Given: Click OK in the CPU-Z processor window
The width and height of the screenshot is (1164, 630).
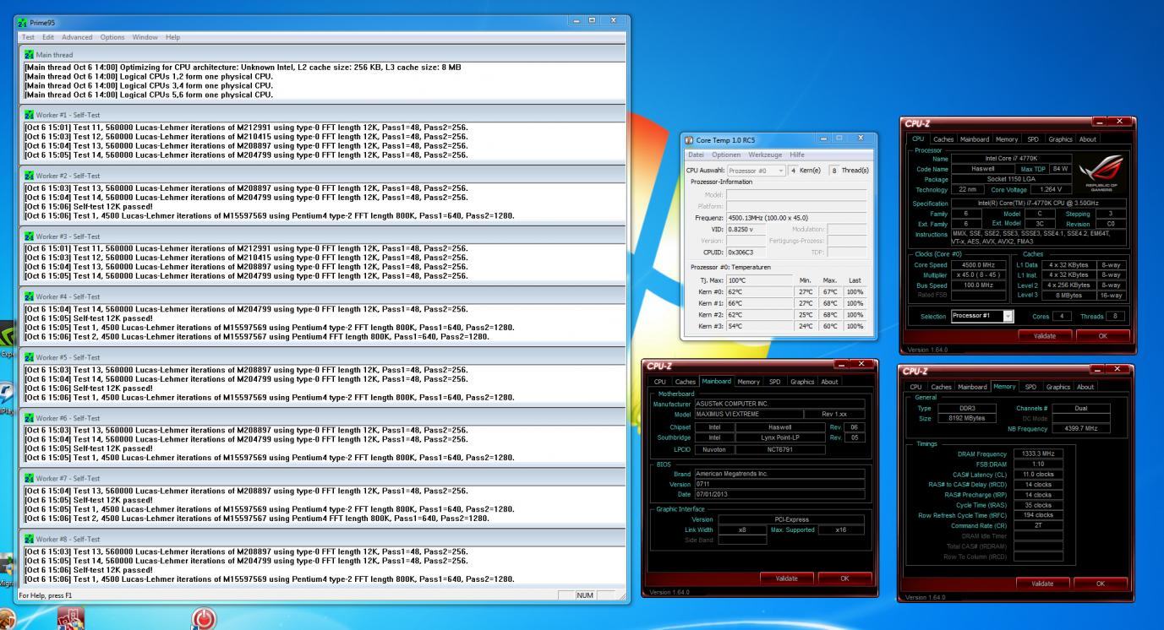Looking at the screenshot, I should tap(1101, 335).
